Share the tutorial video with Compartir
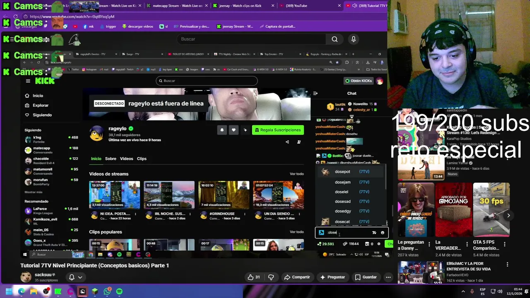Image resolution: width=530 pixels, height=298 pixels. tap(297, 277)
